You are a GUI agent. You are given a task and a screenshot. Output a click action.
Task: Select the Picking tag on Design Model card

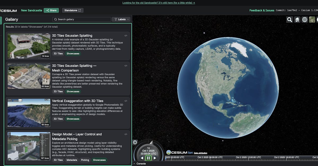85,160
